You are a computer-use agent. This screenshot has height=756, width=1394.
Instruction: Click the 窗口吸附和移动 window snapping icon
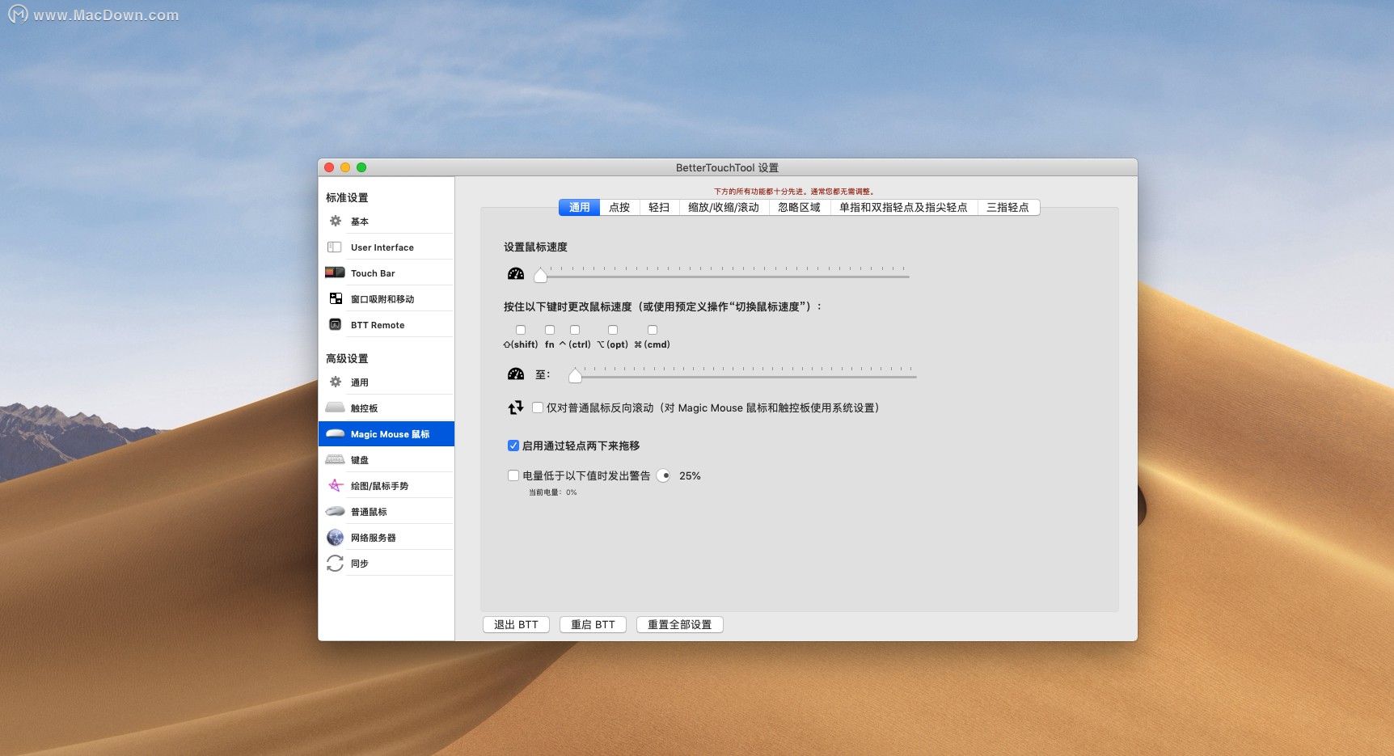point(336,299)
